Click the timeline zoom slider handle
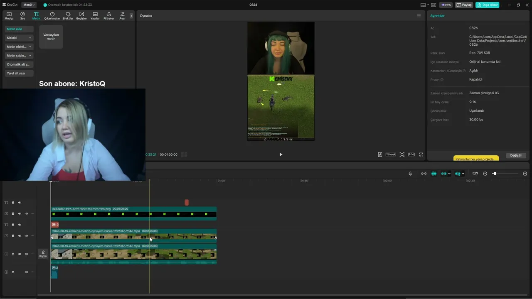The image size is (532, 299). point(494,174)
